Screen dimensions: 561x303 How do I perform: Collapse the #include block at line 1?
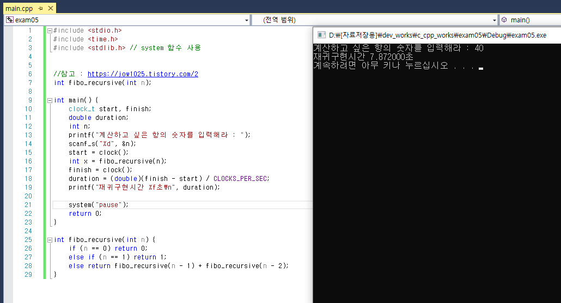click(50, 31)
